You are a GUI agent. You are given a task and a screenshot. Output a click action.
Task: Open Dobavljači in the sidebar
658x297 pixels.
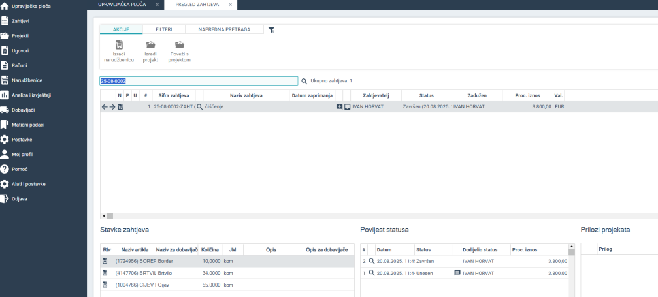[23, 110]
